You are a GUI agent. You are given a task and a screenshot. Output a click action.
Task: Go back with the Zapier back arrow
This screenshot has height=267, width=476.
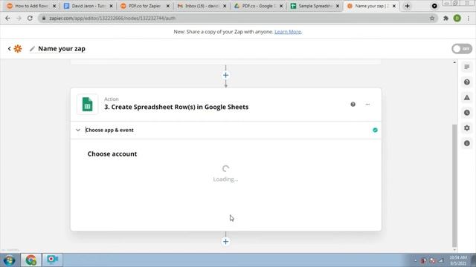point(10,49)
